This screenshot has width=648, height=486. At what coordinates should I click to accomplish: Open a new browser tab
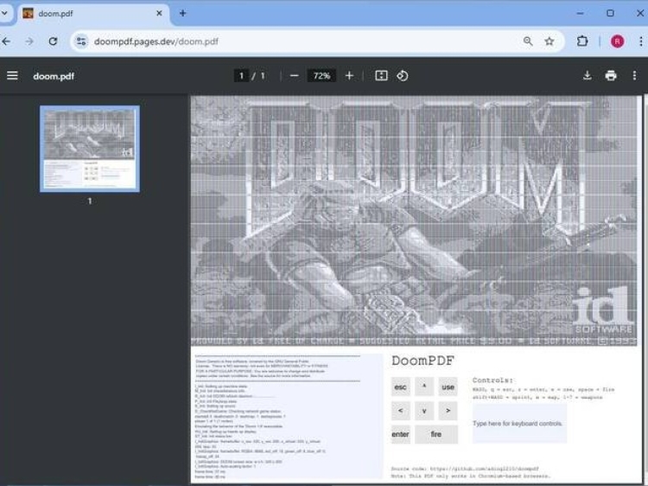(x=182, y=14)
